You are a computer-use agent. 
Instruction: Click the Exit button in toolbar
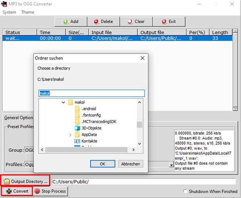pos(169,22)
